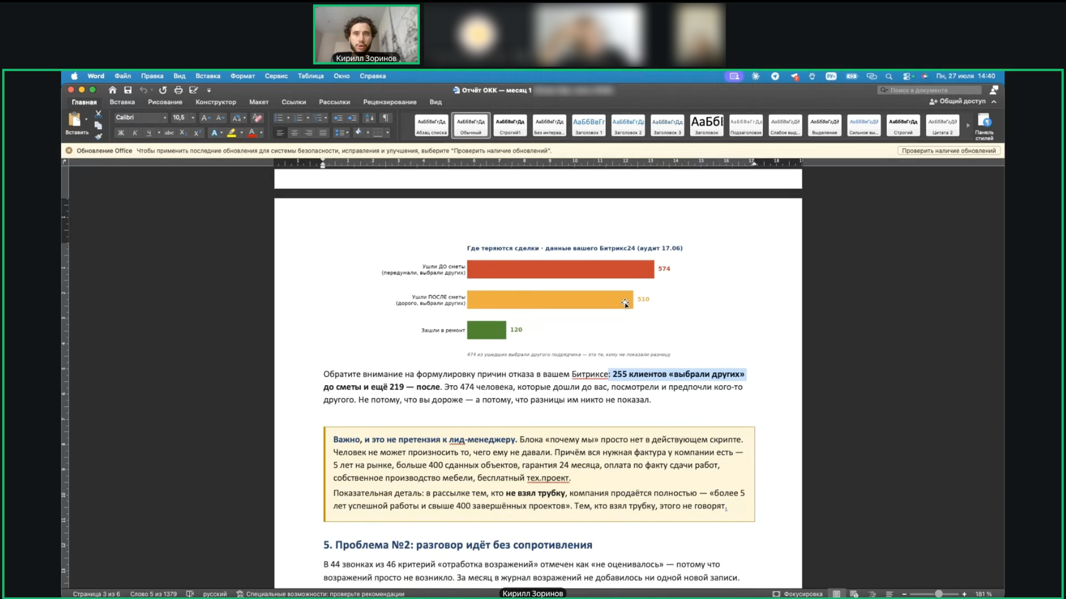This screenshot has width=1066, height=599.
Task: Click the Redo arrow icon
Action: coord(163,90)
